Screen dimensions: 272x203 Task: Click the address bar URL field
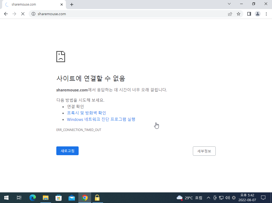[127, 14]
